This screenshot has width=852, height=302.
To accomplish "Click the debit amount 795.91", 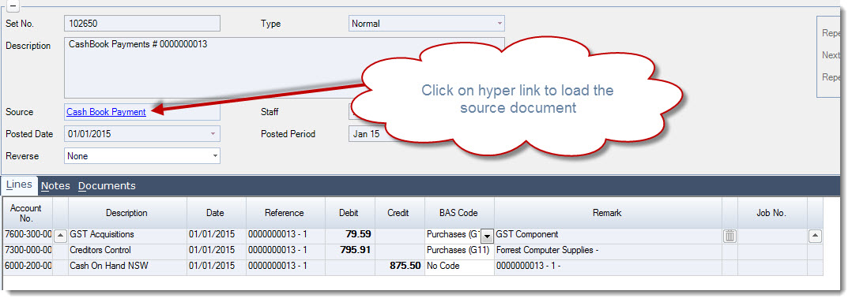I will click(349, 251).
